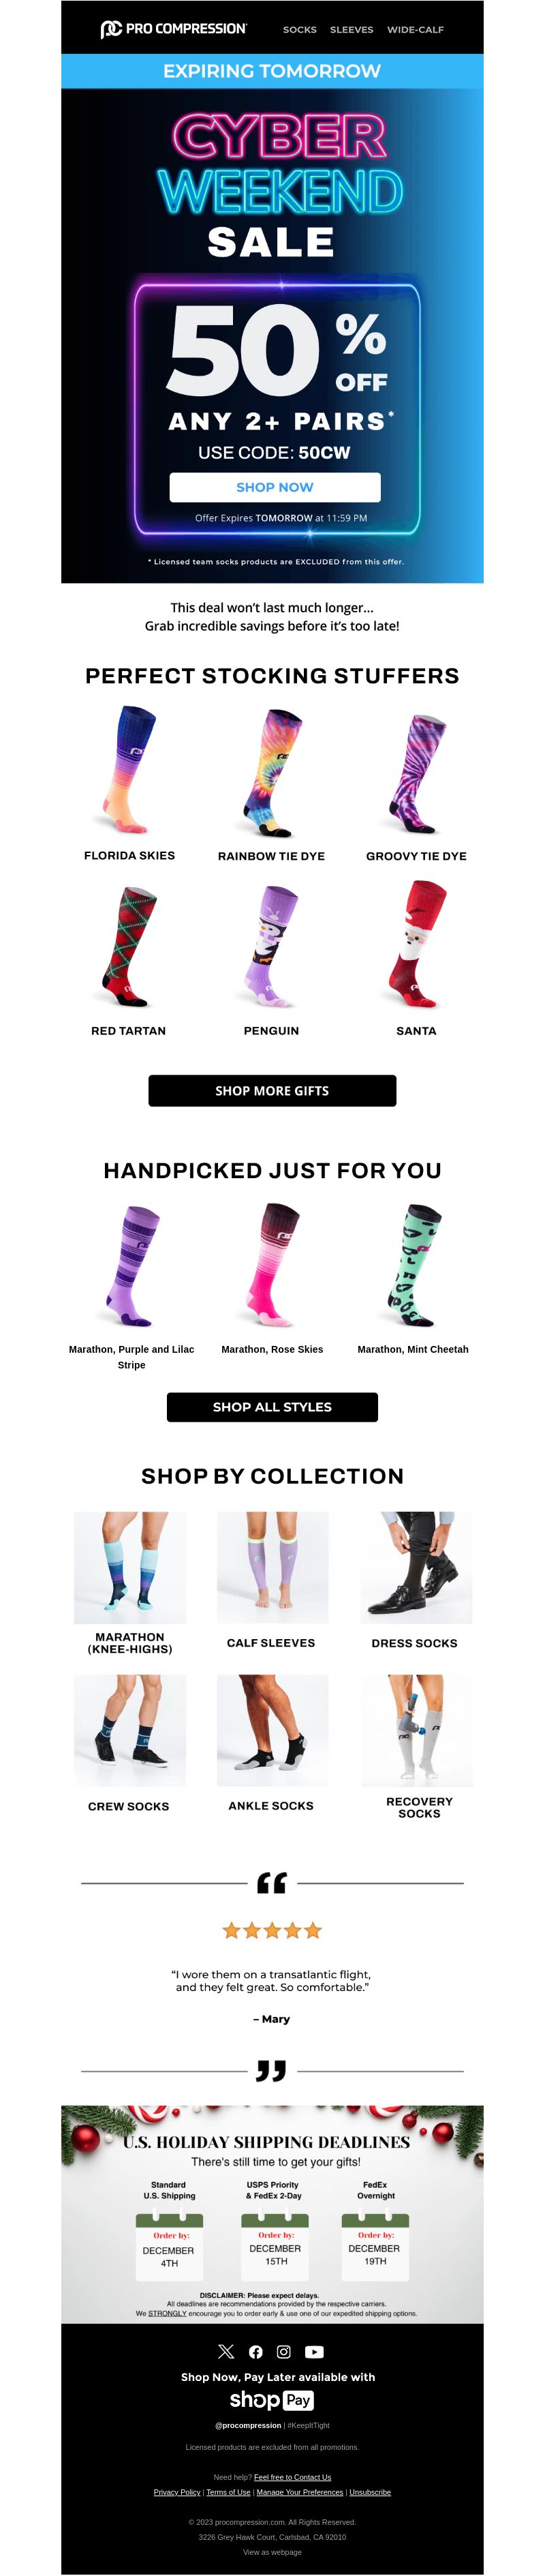Click the five-star rating graphic
This screenshot has height=2576, width=545.
[272, 1929]
